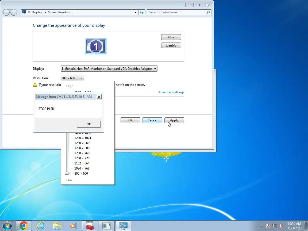Click the Show desktop strip
This screenshot has width=308, height=231.
click(306, 226)
